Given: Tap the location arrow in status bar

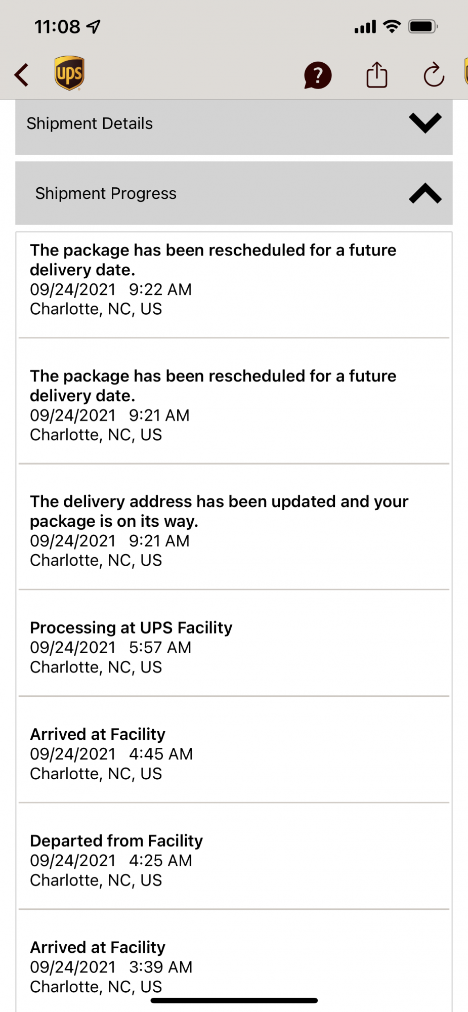Looking at the screenshot, I should click(94, 26).
